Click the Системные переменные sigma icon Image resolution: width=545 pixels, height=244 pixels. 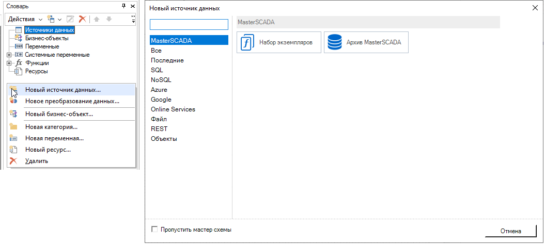pyautogui.click(x=19, y=55)
